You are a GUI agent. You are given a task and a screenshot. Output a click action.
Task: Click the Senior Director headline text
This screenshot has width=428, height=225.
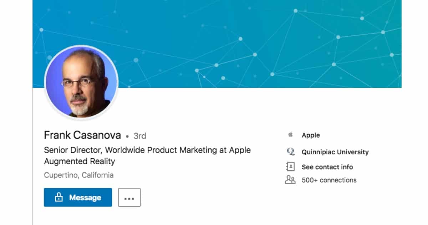click(x=147, y=150)
